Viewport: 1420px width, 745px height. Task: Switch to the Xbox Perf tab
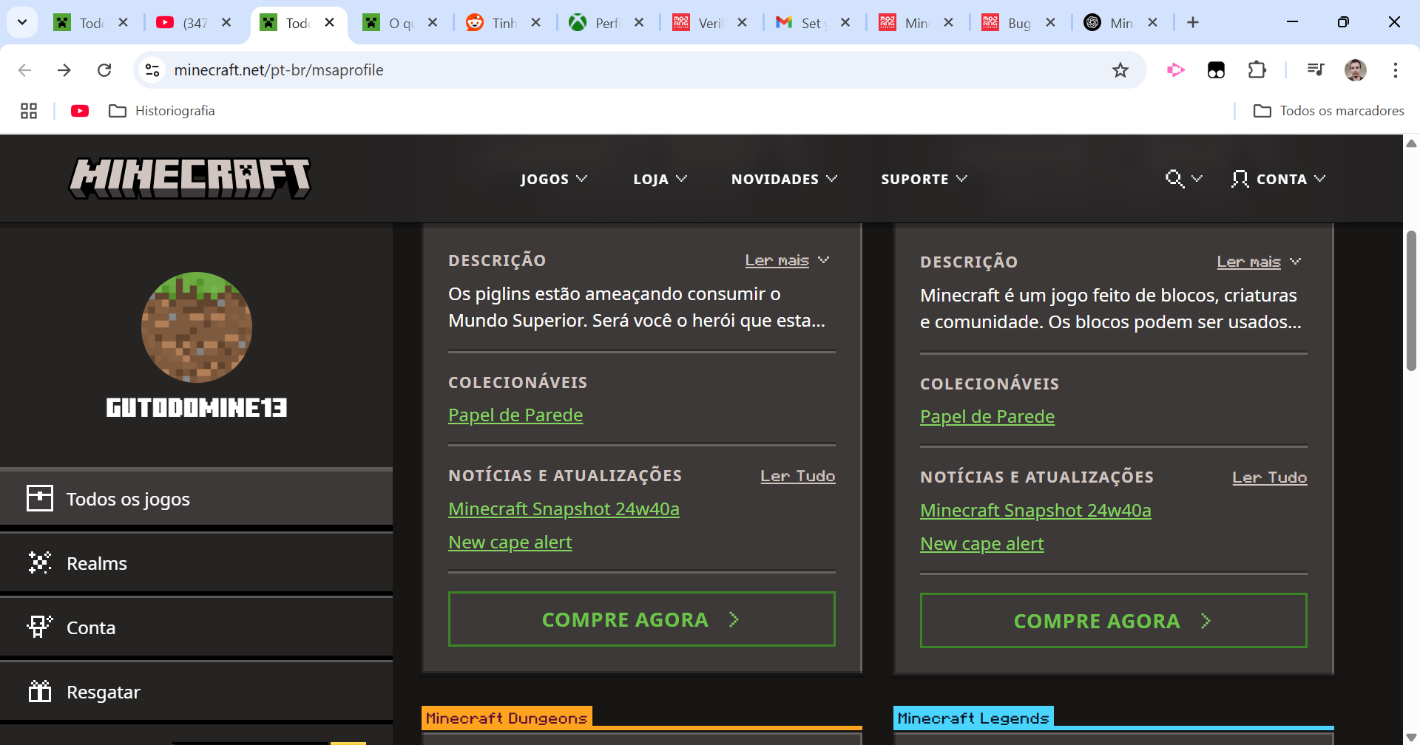click(596, 23)
